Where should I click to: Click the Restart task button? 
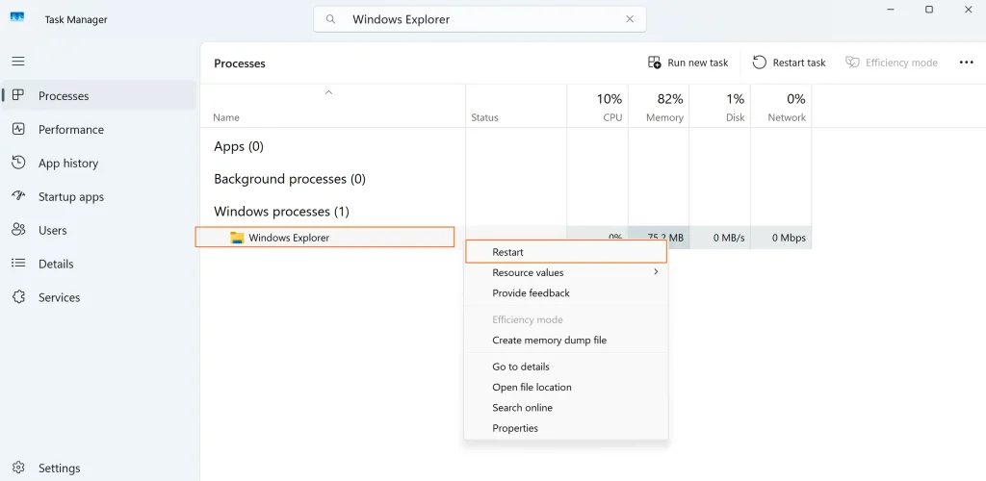pos(790,63)
